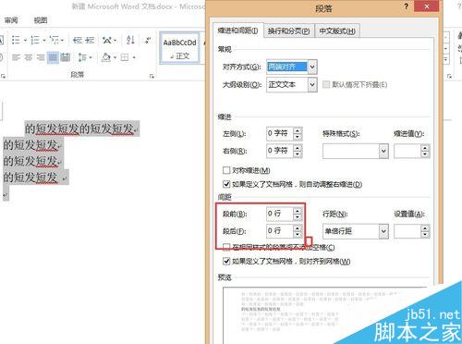Image resolution: width=462 pixels, height=344 pixels.
Task: Expand the line spacing dropdown arrow in ribbon
Action: (91, 57)
